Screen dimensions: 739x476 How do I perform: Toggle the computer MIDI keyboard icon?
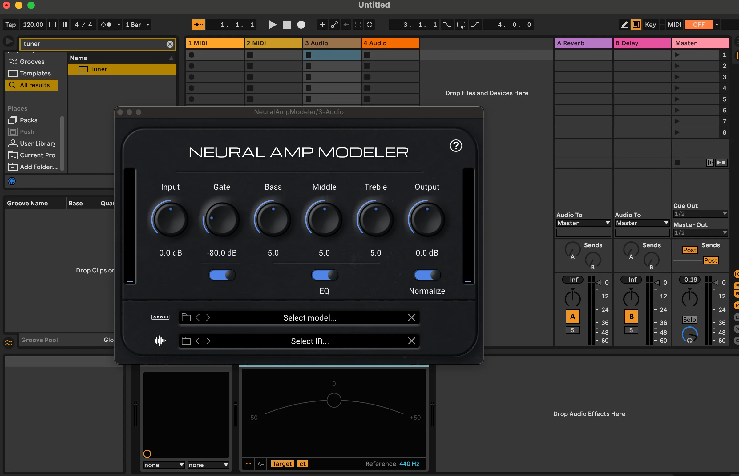pyautogui.click(x=636, y=25)
